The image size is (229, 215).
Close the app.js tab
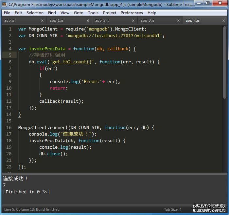(x=42, y=21)
